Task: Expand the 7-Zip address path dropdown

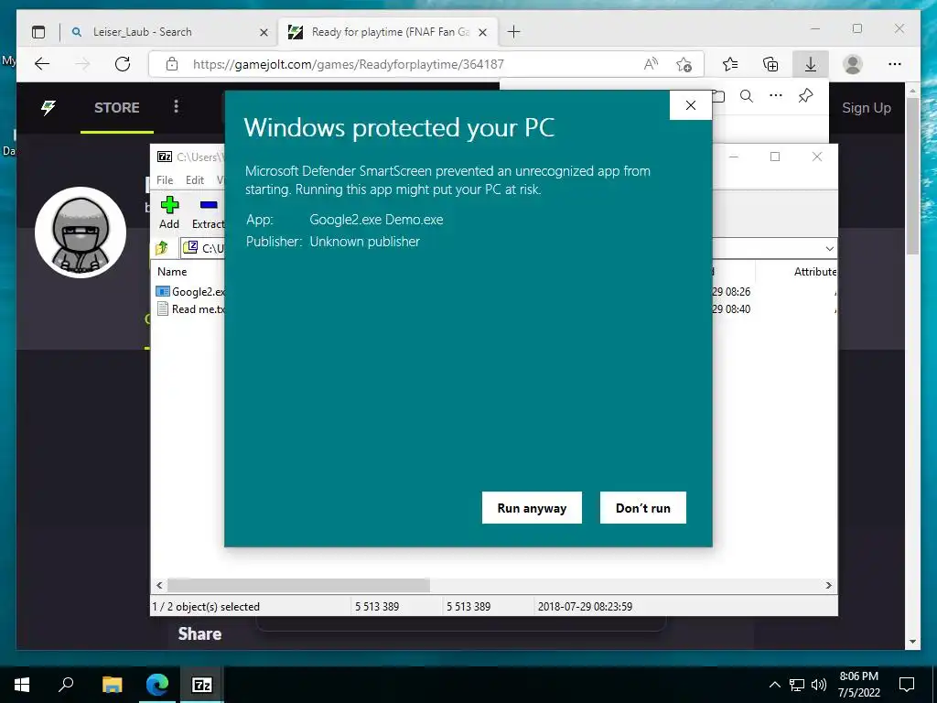Action: tap(829, 248)
